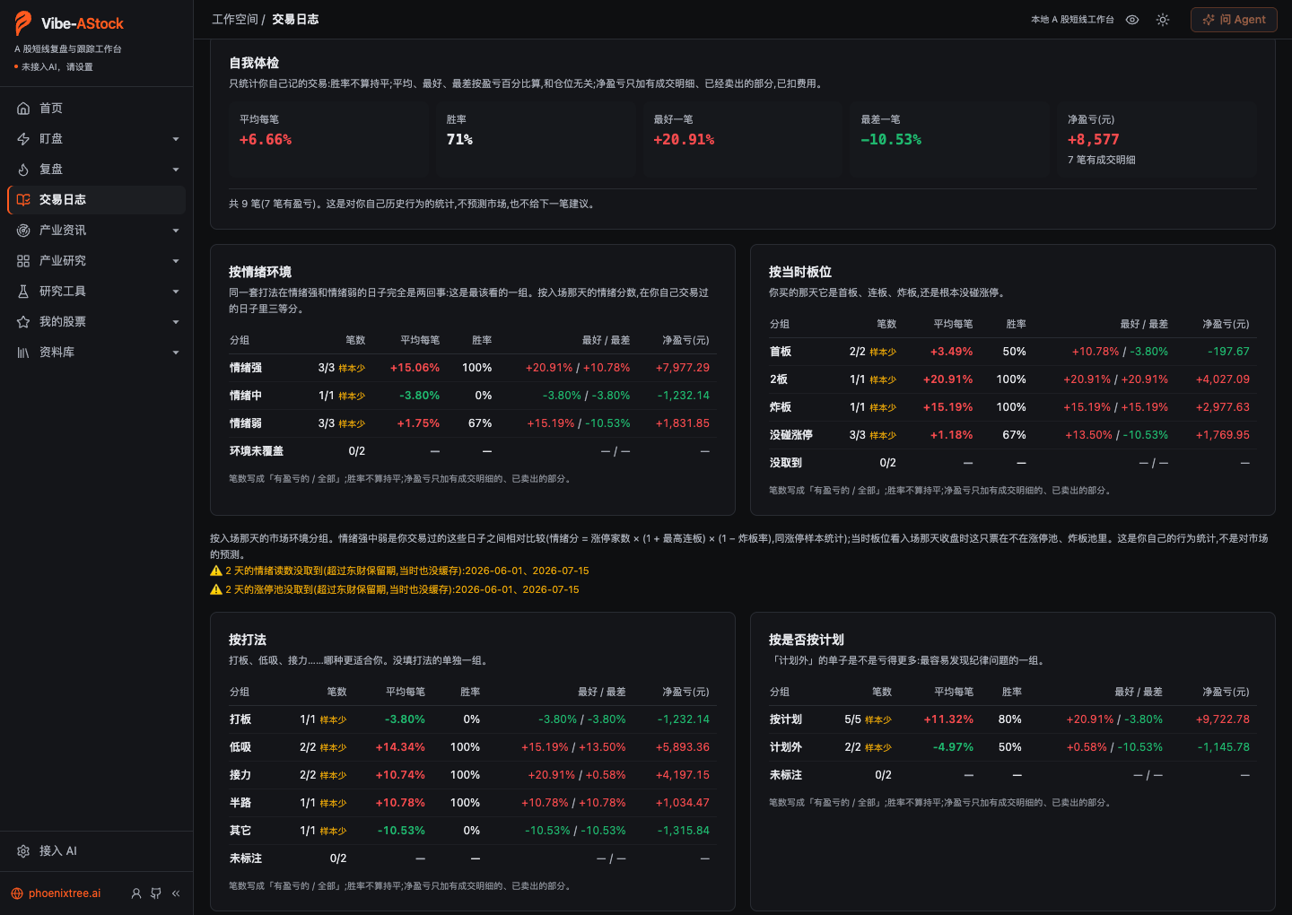
Task: Select the 2板 row label
Action: [x=779, y=379]
